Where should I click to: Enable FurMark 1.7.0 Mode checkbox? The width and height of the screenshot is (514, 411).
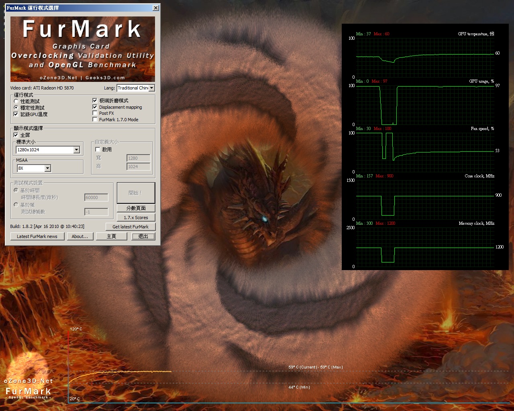click(x=95, y=119)
